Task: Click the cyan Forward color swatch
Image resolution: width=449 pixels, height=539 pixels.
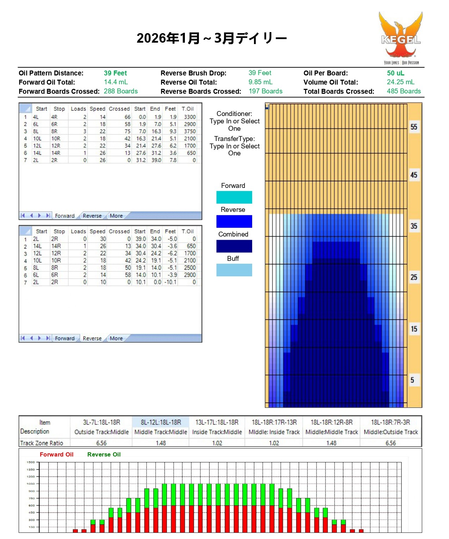Action: coord(234,197)
